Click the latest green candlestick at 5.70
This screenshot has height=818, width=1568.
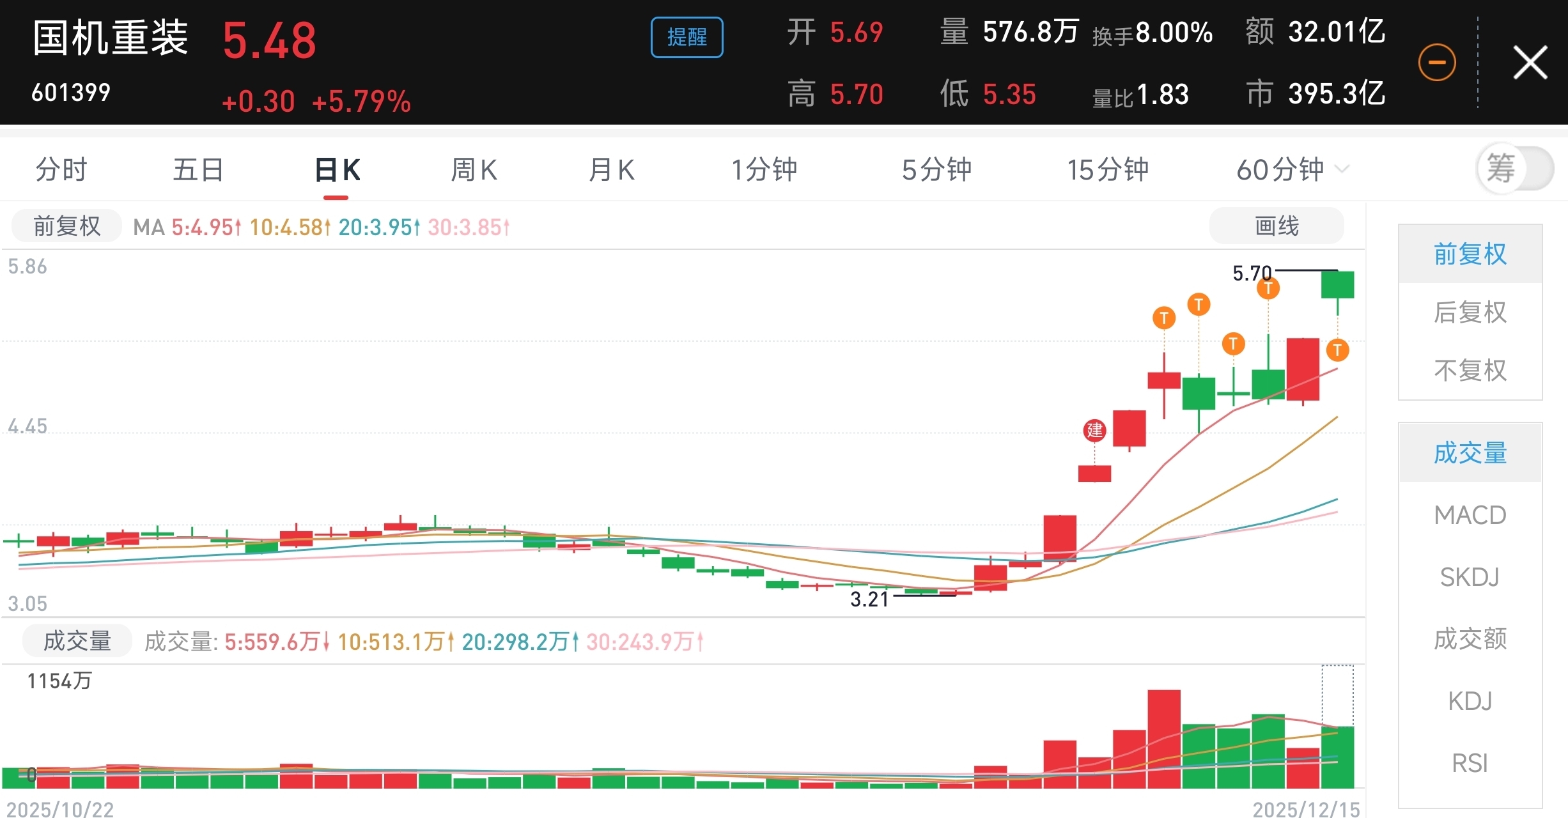(1337, 285)
